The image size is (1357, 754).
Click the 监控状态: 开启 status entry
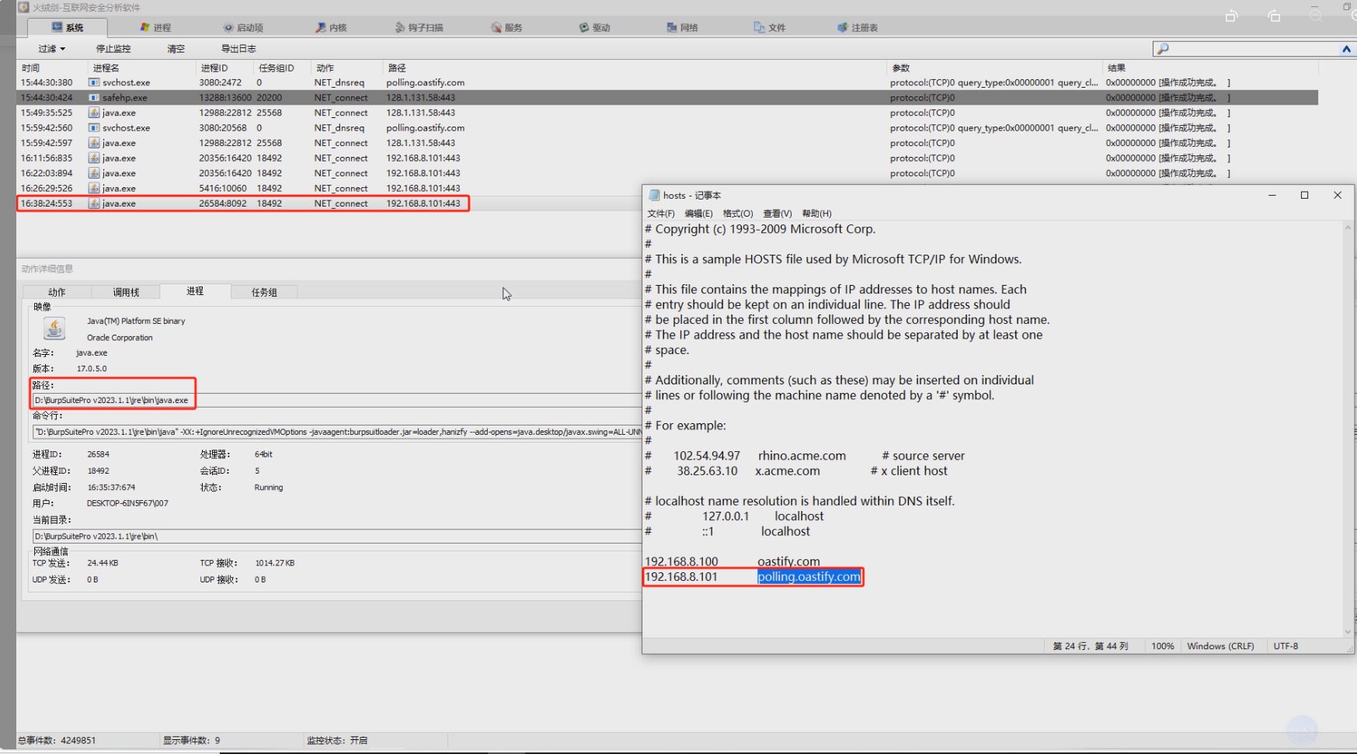(x=337, y=741)
